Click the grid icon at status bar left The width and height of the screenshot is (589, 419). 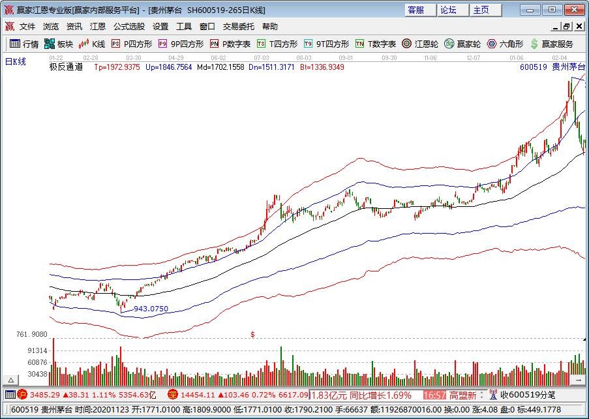10,395
